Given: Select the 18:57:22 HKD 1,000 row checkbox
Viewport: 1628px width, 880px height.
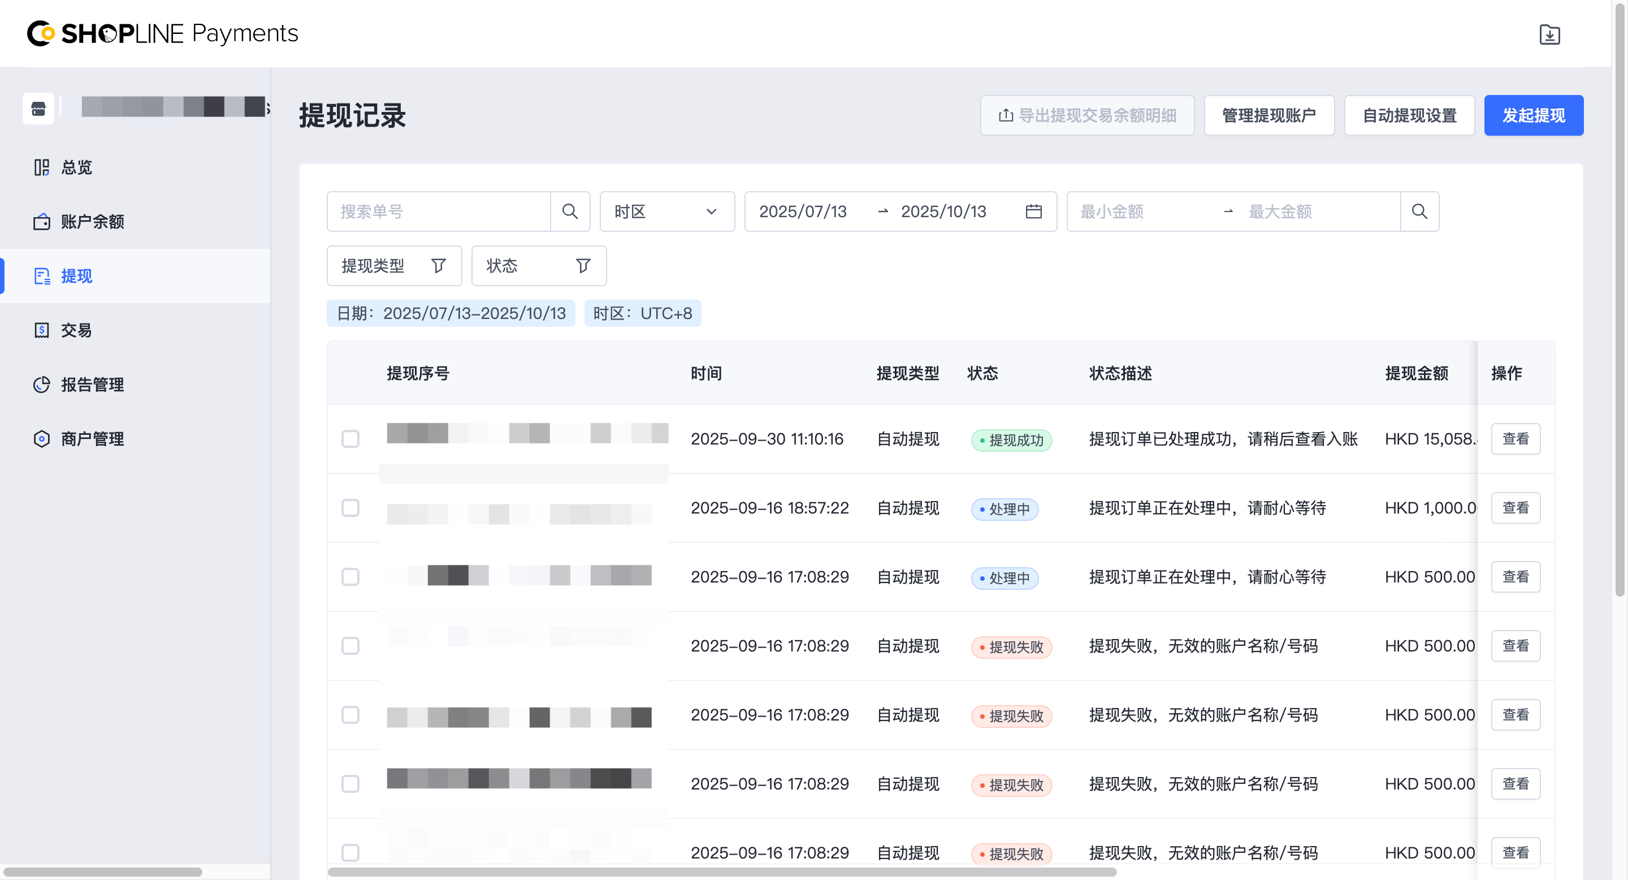Looking at the screenshot, I should point(350,508).
